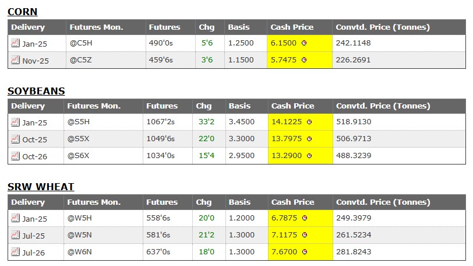Select the @W6N futures month symbol
The width and height of the screenshot is (473, 266).
pyautogui.click(x=79, y=252)
